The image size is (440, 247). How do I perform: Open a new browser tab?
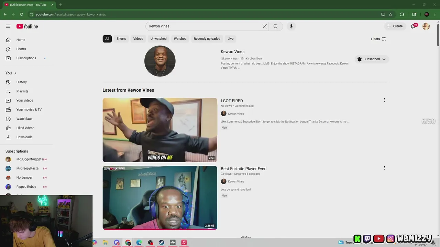(60, 4)
